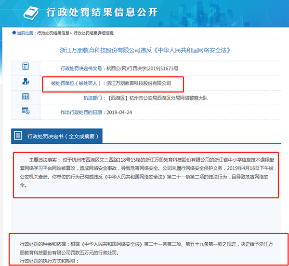This screenshot has width=289, height=266.
Task: Click the home icon beside 当前位置
Action: click(14, 33)
